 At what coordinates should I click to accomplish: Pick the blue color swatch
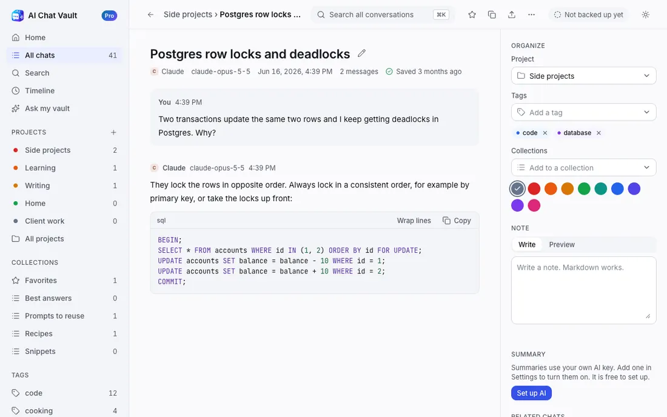click(x=617, y=188)
